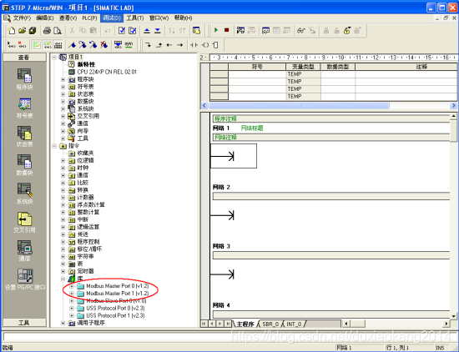
Task: Click the Insert box ladder icon
Action: (215, 45)
